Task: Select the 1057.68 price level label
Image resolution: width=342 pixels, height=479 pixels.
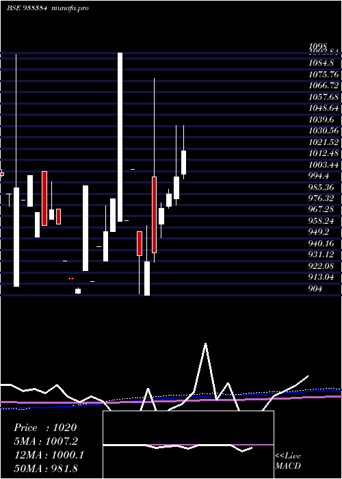Action: click(x=324, y=97)
